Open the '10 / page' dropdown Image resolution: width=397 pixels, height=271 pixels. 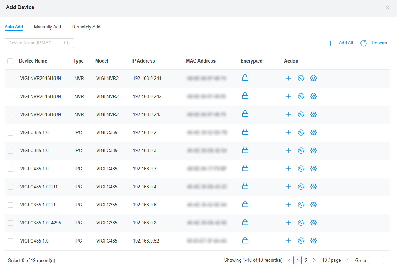pyautogui.click(x=335, y=260)
